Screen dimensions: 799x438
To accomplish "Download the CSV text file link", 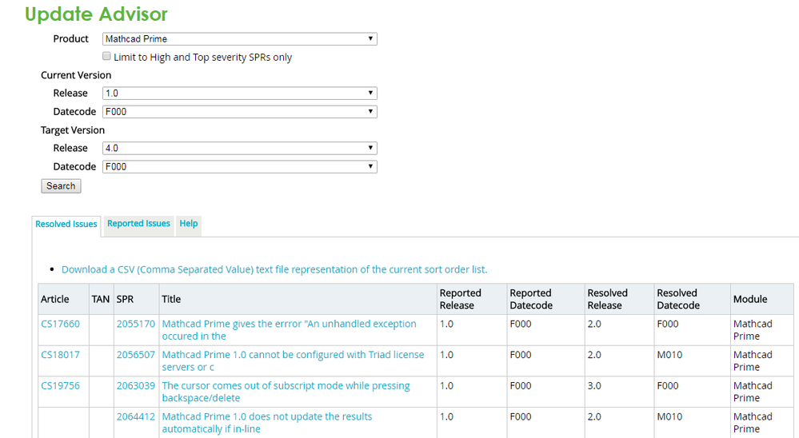I will (x=274, y=270).
